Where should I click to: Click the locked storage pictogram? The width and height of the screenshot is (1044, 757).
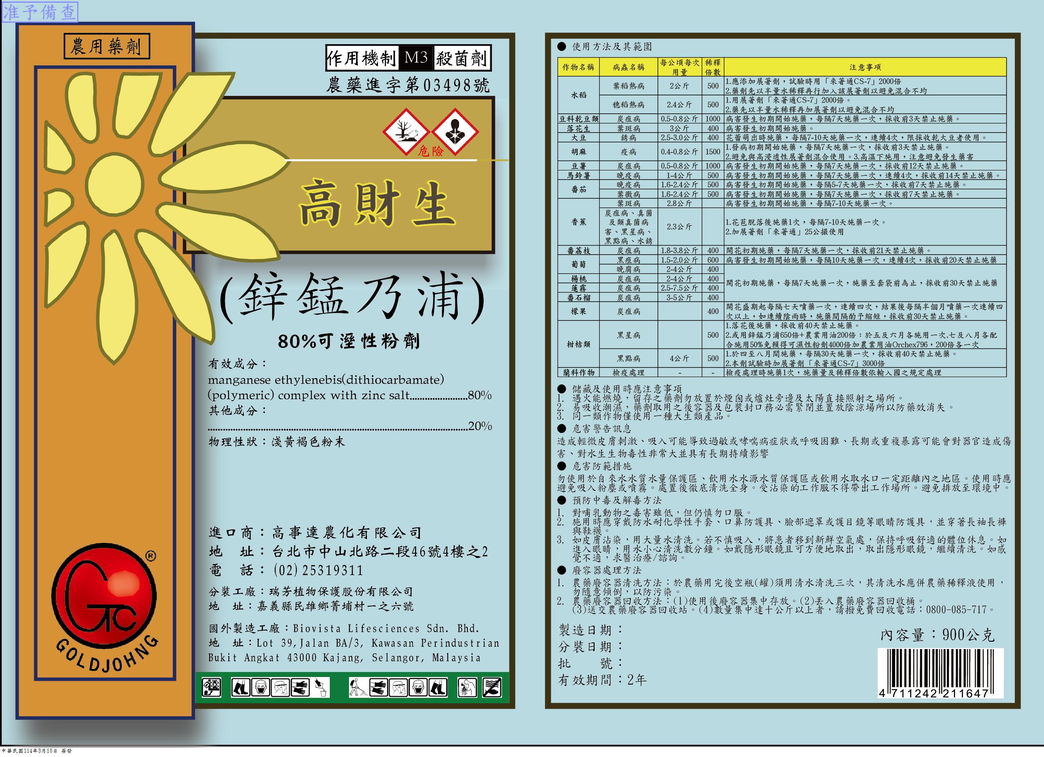pyautogui.click(x=211, y=687)
